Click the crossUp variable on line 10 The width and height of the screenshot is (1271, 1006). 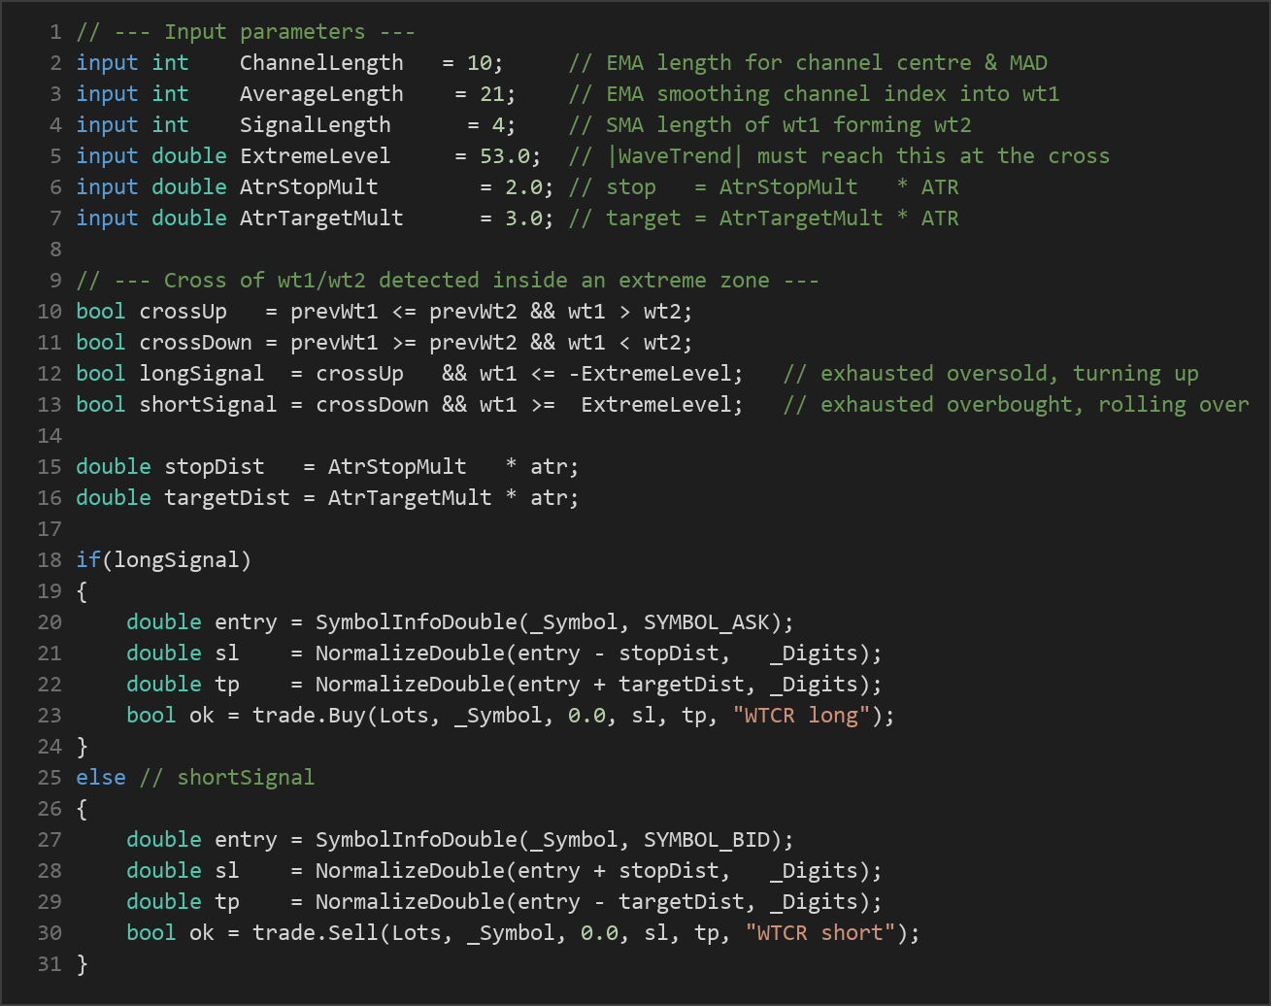[183, 312]
